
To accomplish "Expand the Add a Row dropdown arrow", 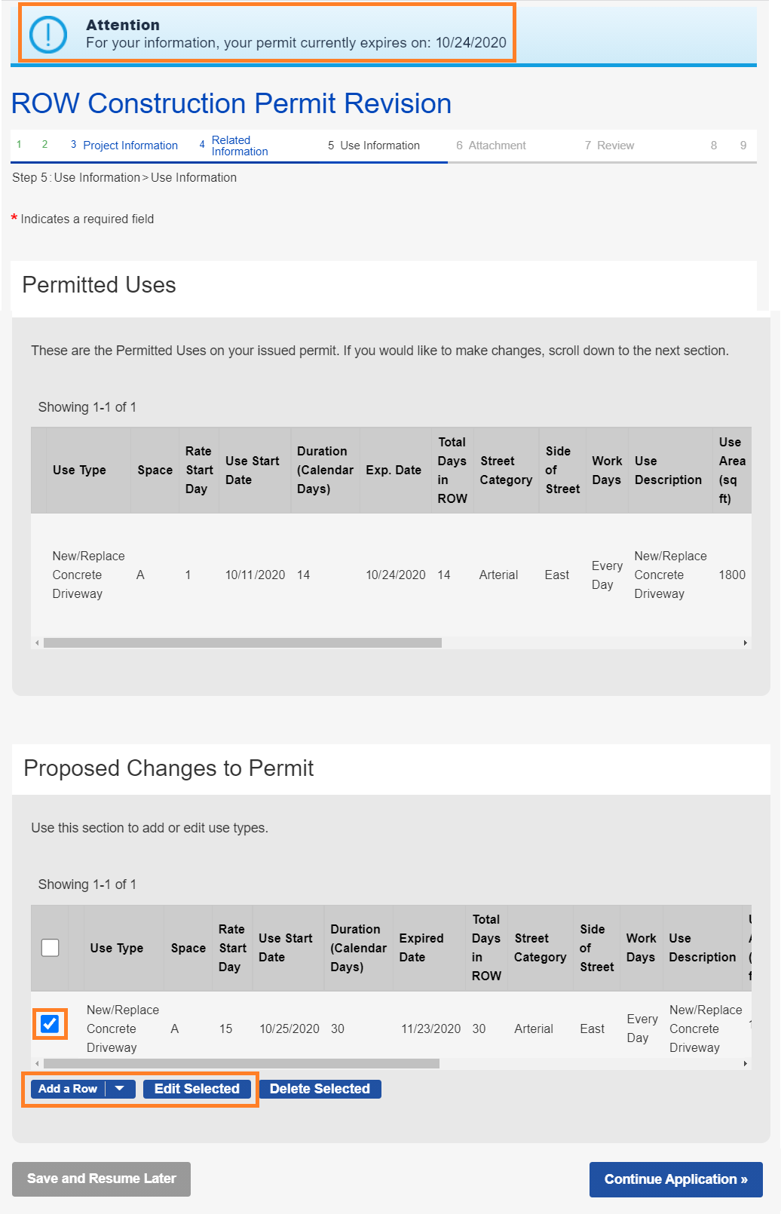I will point(120,1089).
